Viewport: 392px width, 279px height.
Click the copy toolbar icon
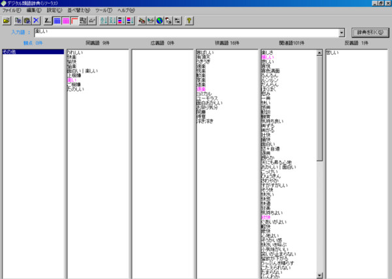click(18, 21)
